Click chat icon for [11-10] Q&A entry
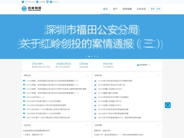Screen dimensions: 184x138 coord(95,81)
